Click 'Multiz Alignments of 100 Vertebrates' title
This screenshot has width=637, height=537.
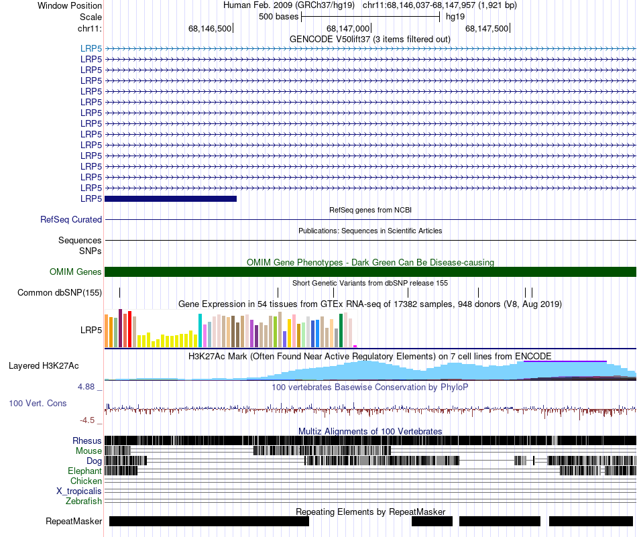pyautogui.click(x=370, y=431)
